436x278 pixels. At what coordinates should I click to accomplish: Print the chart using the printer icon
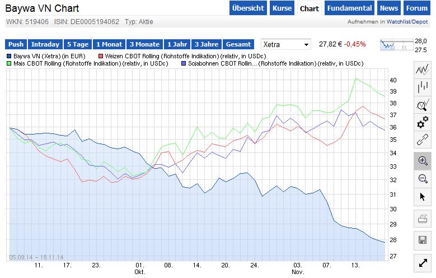[x=423, y=219]
